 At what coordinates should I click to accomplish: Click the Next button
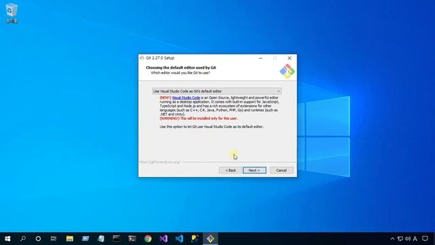(x=254, y=170)
